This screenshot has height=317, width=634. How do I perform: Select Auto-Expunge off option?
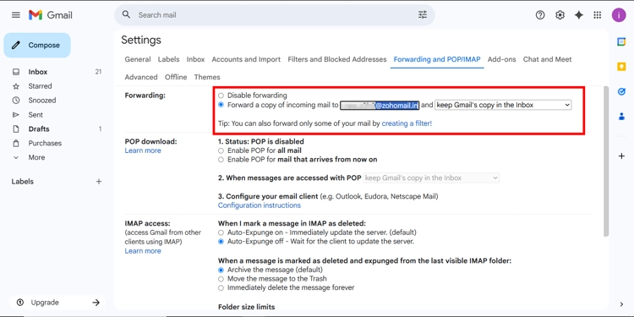tap(221, 242)
